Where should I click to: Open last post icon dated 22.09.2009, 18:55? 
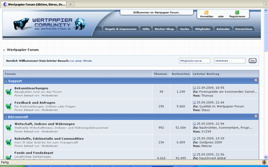(x=194, y=88)
